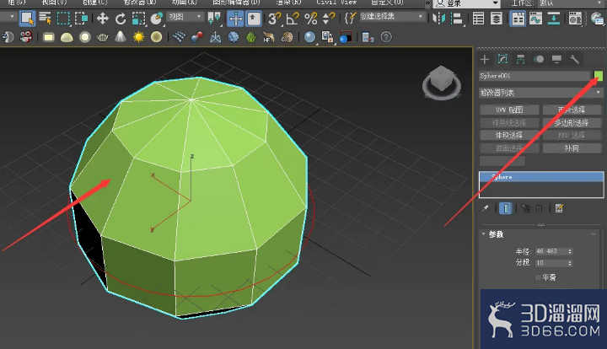This screenshot has height=349, width=607.
Task: Activate the Select and Scale tool
Action: pyautogui.click(x=138, y=19)
